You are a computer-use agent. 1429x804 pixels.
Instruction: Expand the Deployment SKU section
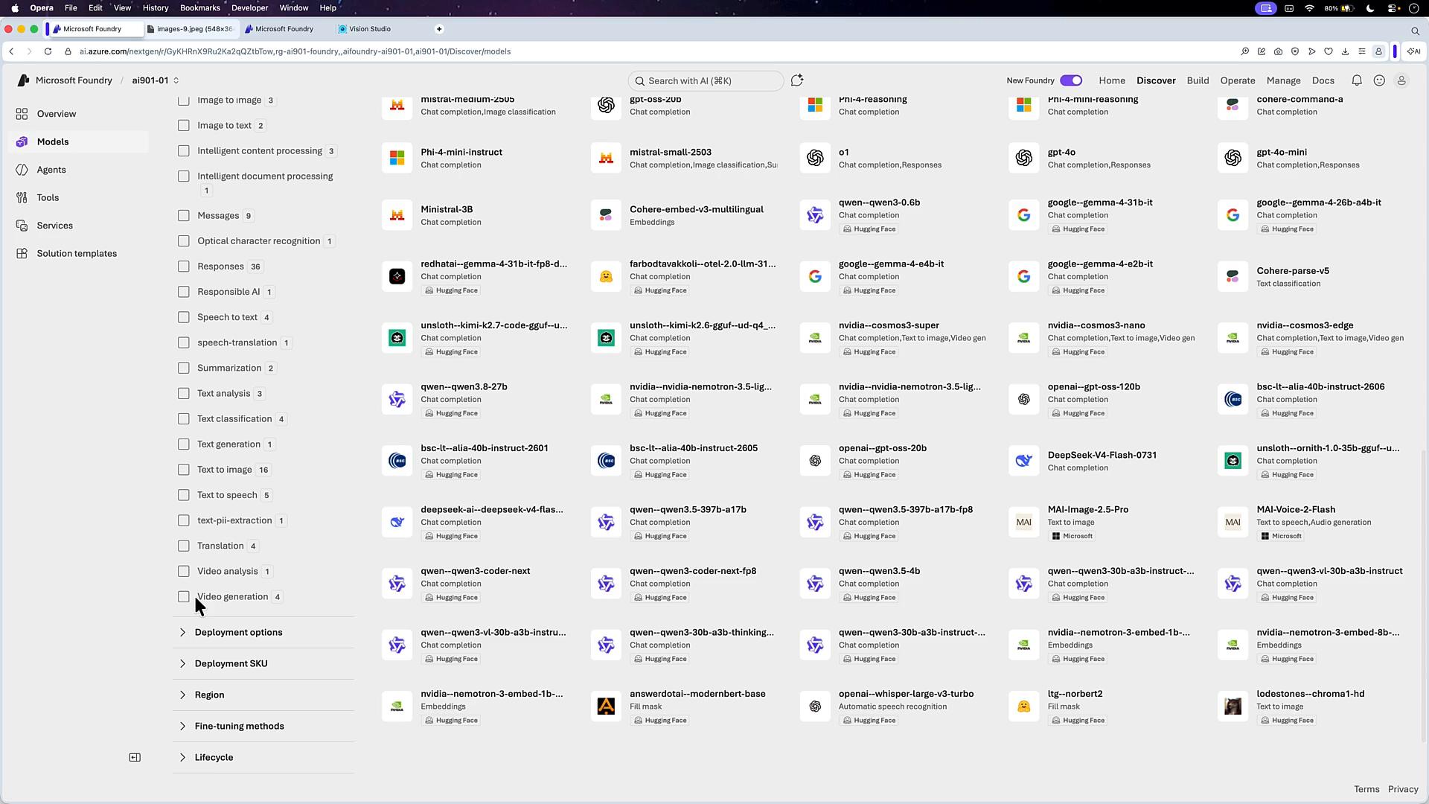pyautogui.click(x=263, y=664)
